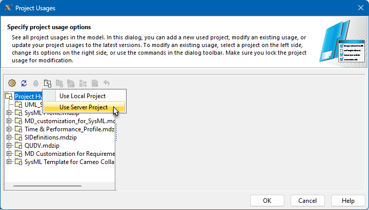Expand the SysML Template for Cameo node
Screen dimensions: 369x210
click(9, 161)
